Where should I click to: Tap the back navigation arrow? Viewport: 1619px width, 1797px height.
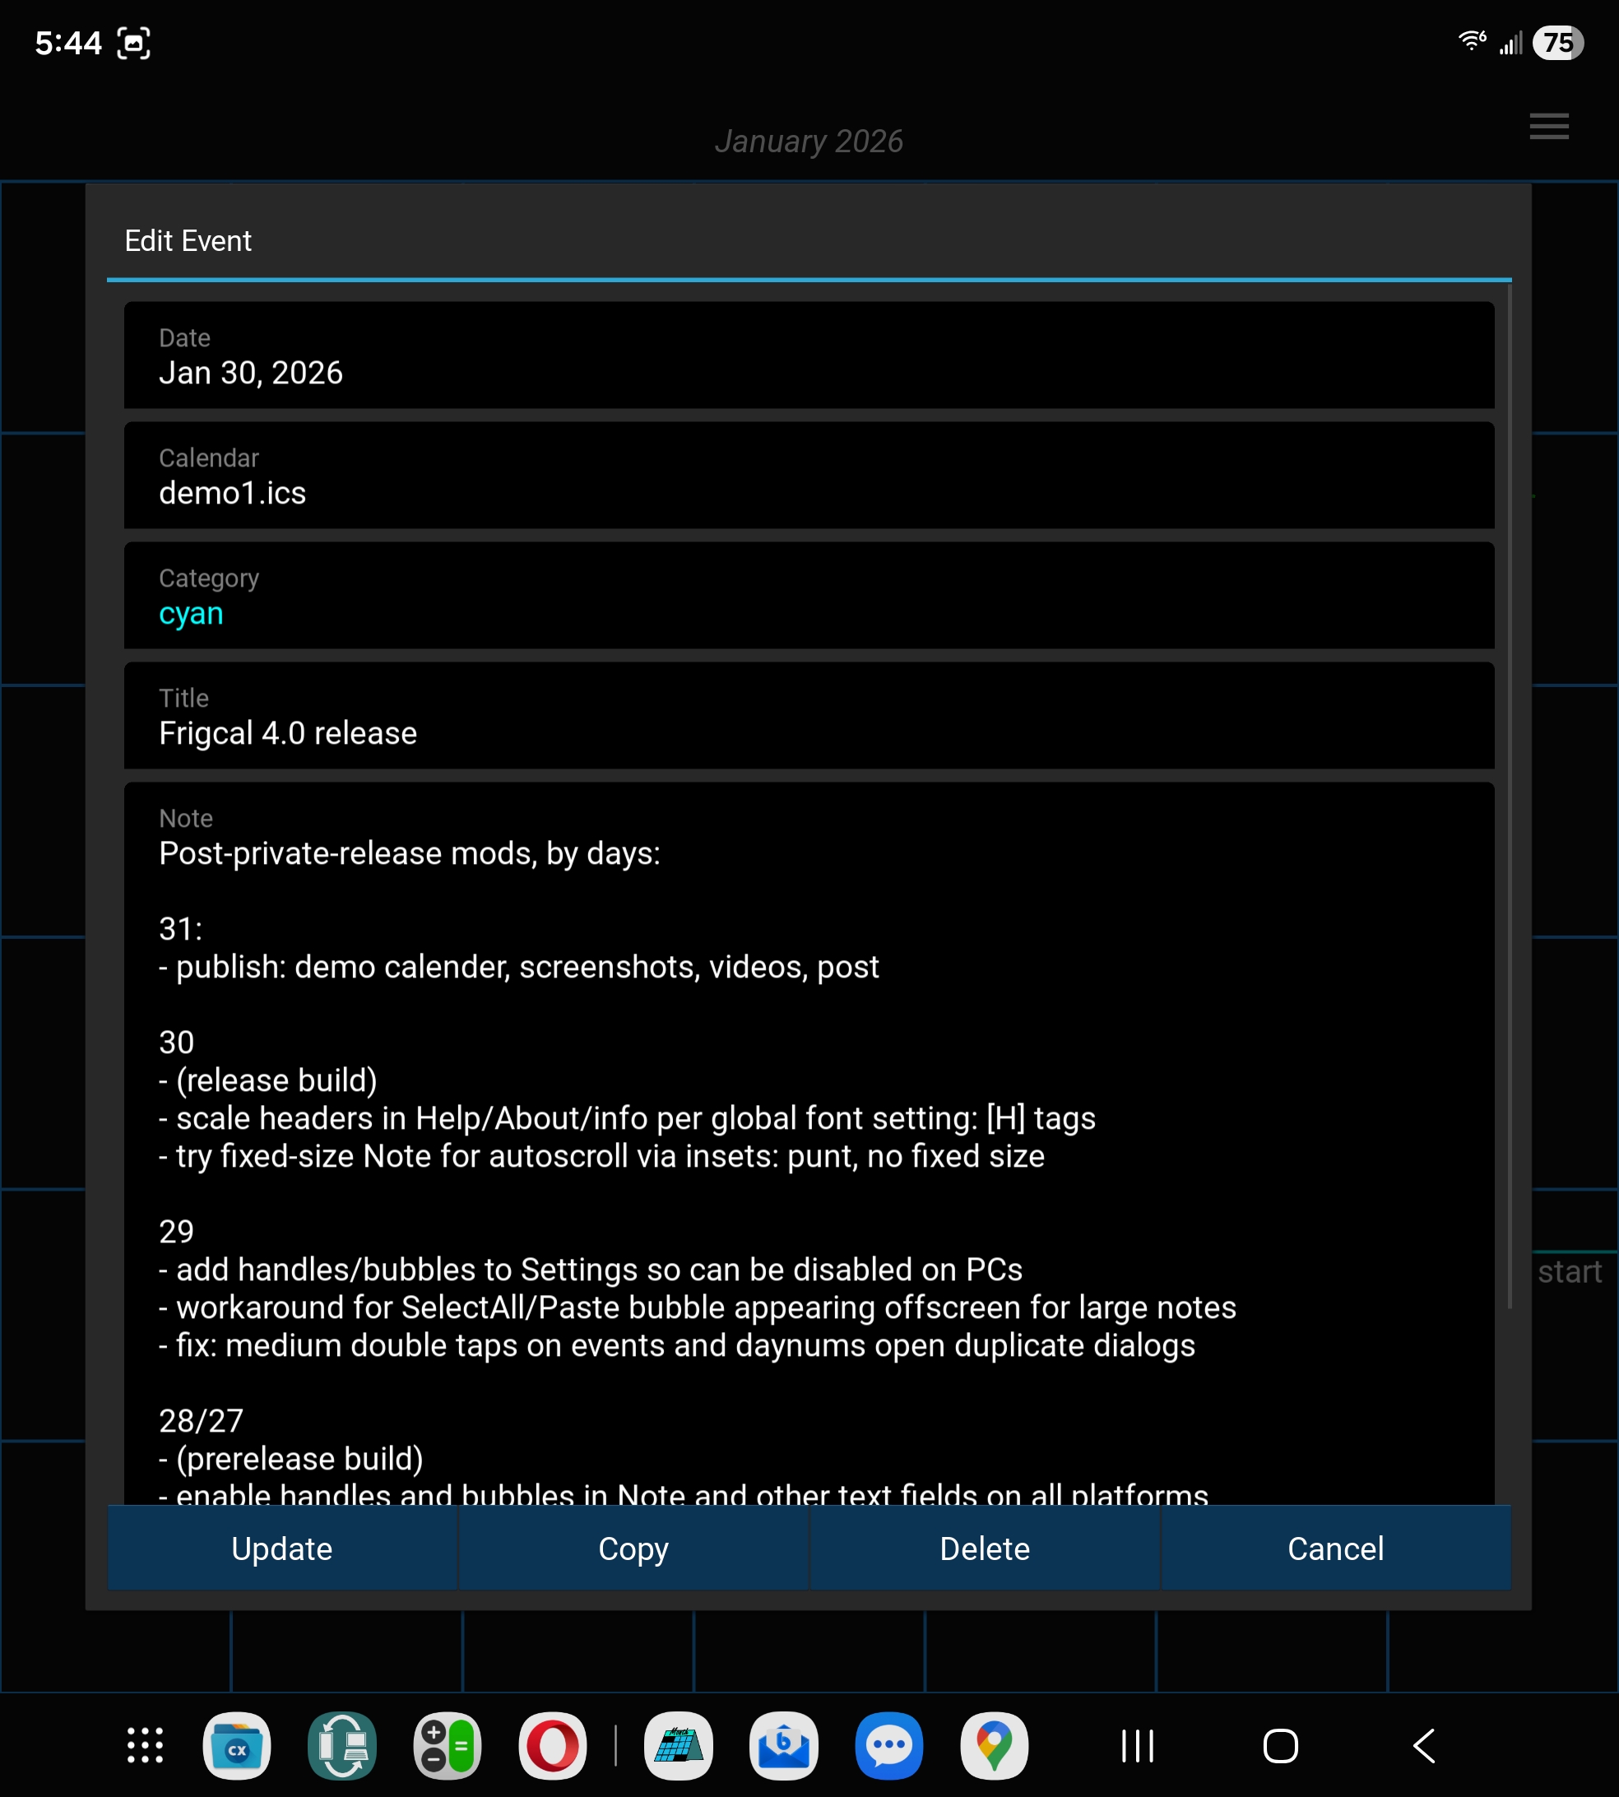(x=1423, y=1745)
